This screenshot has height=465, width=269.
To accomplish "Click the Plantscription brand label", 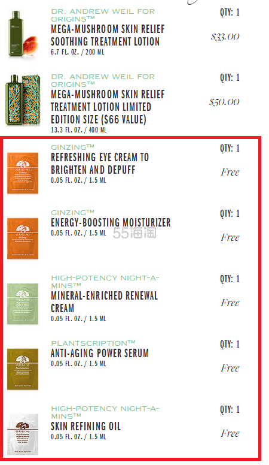I will coord(93,343).
